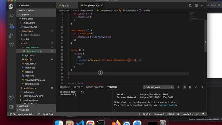The width and height of the screenshot is (222, 125).
Task: Click the SimpleInput breadcrumb class item
Action: click(127, 11)
